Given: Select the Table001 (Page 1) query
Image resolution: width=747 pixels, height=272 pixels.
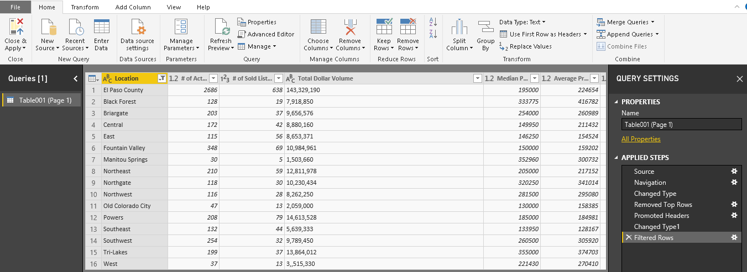Looking at the screenshot, I should pyautogui.click(x=42, y=100).
